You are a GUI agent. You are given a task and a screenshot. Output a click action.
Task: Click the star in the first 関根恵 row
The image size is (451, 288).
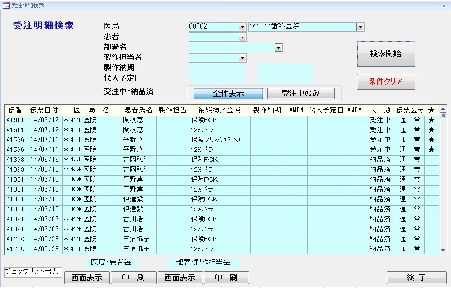point(431,120)
